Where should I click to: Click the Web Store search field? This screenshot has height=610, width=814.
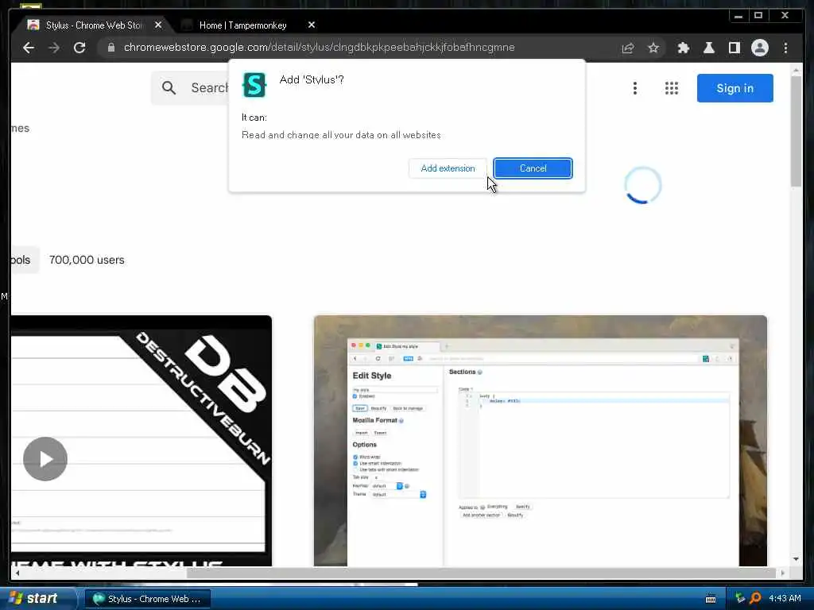pyautogui.click(x=191, y=87)
